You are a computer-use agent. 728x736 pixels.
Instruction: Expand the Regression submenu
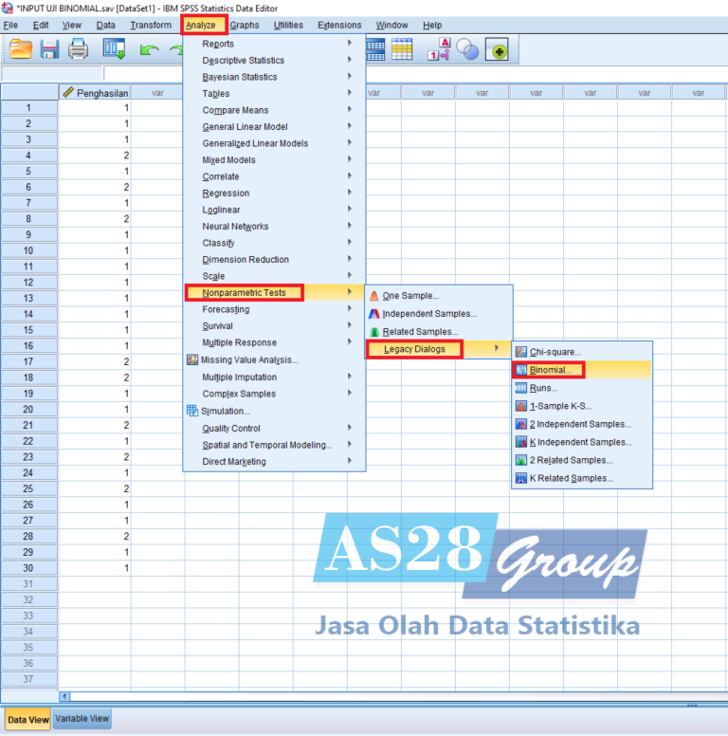pyautogui.click(x=226, y=193)
